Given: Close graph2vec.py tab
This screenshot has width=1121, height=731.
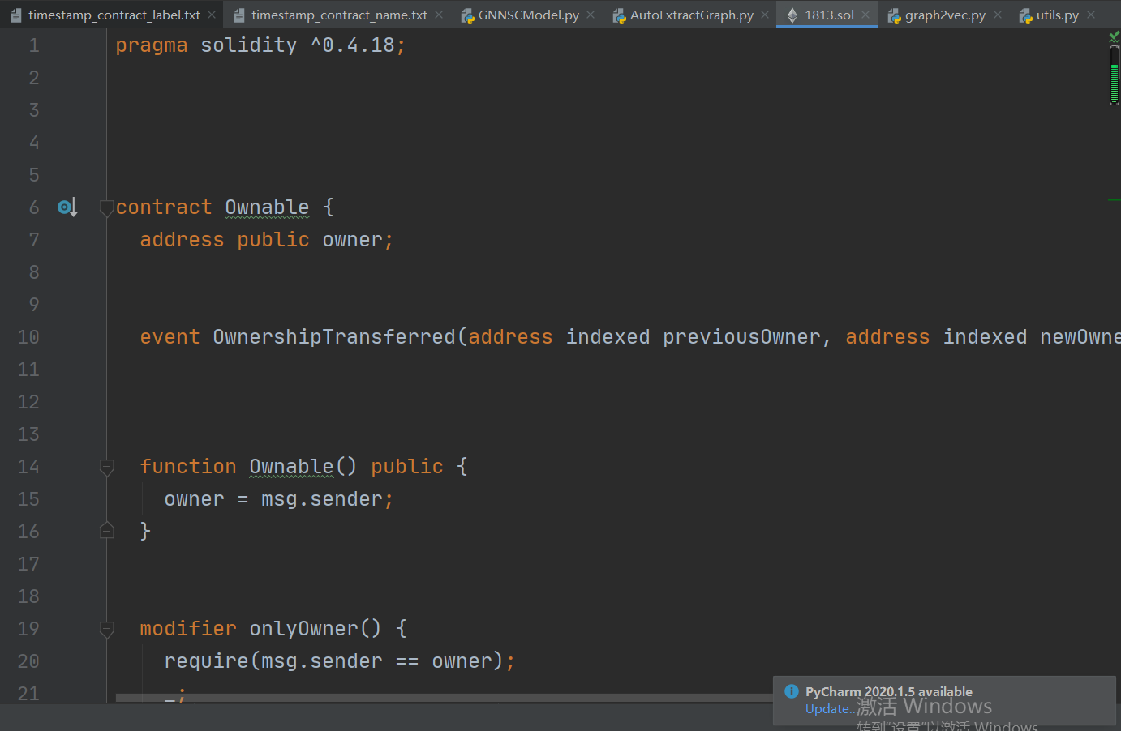Looking at the screenshot, I should pyautogui.click(x=998, y=15).
